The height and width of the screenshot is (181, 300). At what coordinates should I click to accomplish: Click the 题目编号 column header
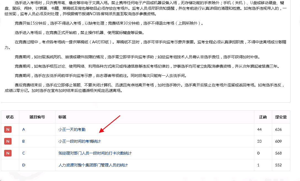click(37, 117)
